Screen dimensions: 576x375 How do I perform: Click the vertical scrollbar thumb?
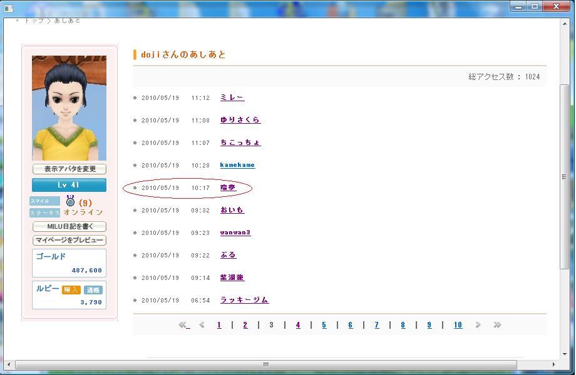coord(565,176)
